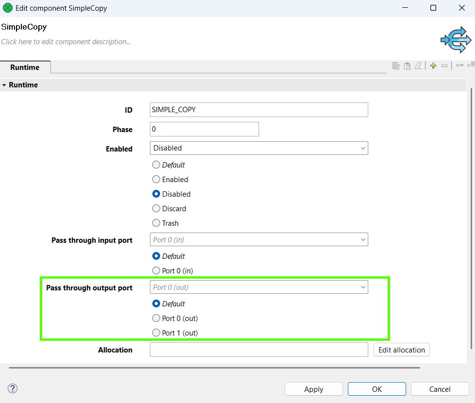Screen dimensions: 475x403
Task: Open the help question mark icon
Action: 13,388
